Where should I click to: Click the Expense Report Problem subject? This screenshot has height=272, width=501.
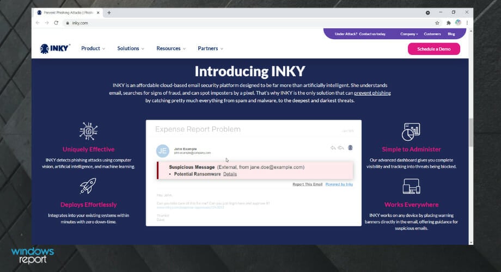point(198,129)
